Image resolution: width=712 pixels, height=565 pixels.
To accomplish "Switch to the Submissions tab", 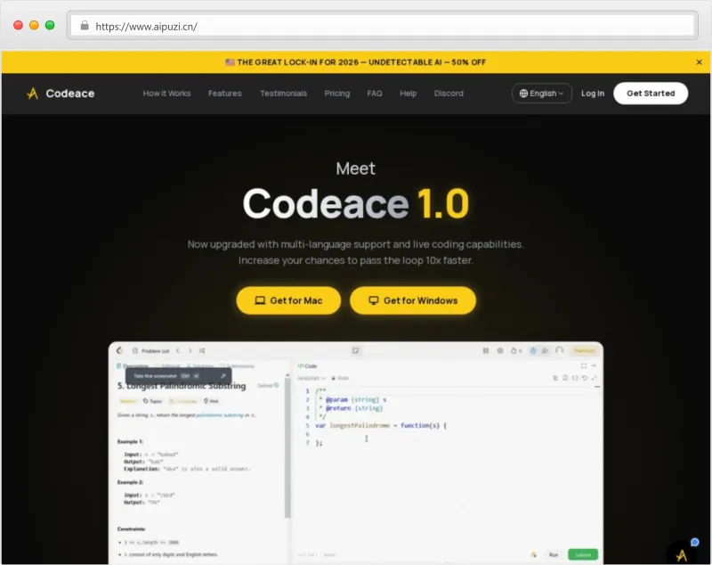I will point(239,364).
